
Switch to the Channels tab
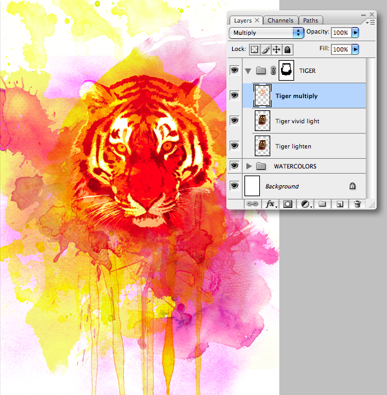point(280,21)
